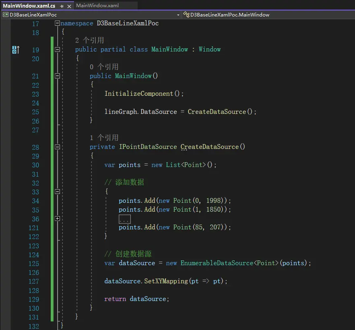355x330 pixels.
Task: Open the D3BaseLineXamlPoc project dropdown
Action: tap(178, 14)
